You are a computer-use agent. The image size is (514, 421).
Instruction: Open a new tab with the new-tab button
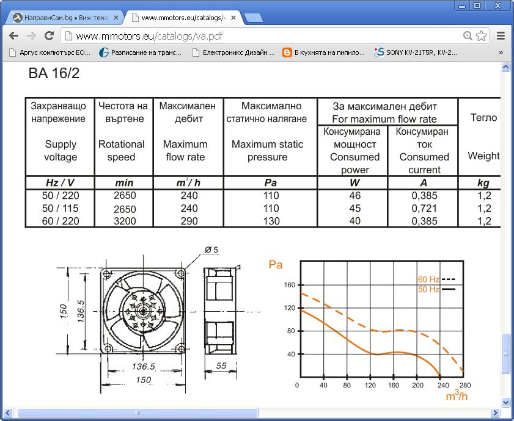point(253,18)
